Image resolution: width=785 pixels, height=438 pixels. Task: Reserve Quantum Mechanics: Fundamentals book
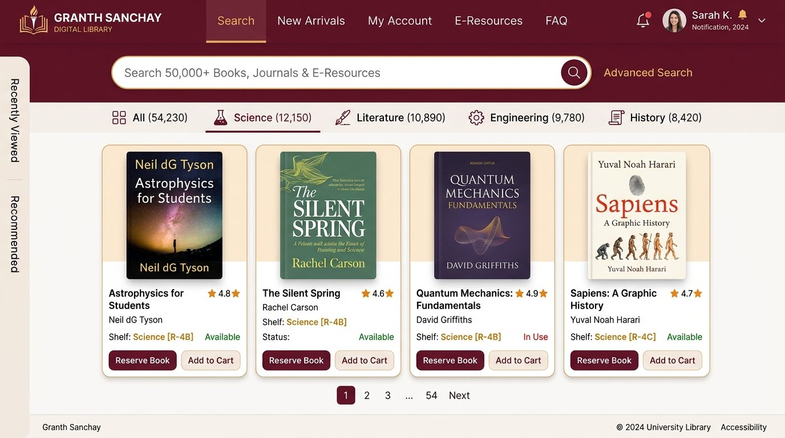450,360
